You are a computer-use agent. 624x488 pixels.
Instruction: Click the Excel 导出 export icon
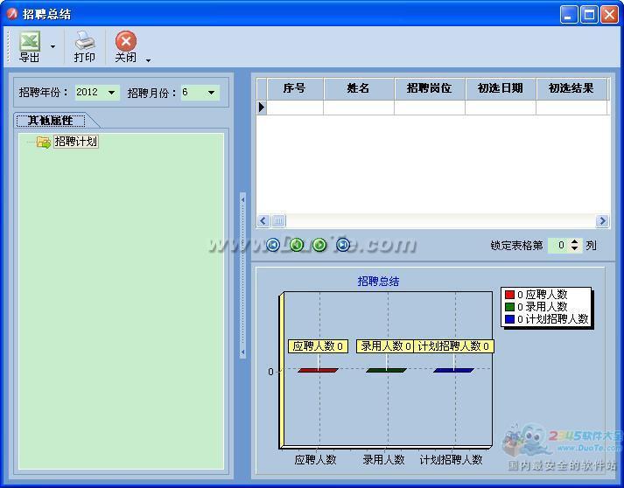30,41
